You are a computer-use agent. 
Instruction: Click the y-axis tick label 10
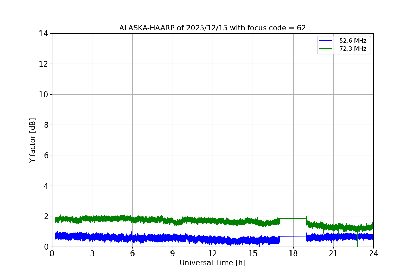(43, 95)
